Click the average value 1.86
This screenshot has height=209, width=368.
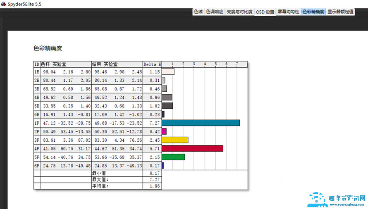[155, 186]
